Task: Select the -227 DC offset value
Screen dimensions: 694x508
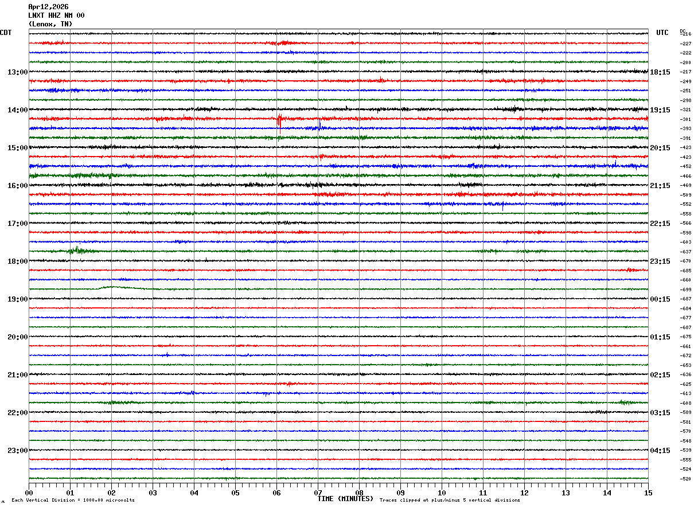Action: pos(685,44)
